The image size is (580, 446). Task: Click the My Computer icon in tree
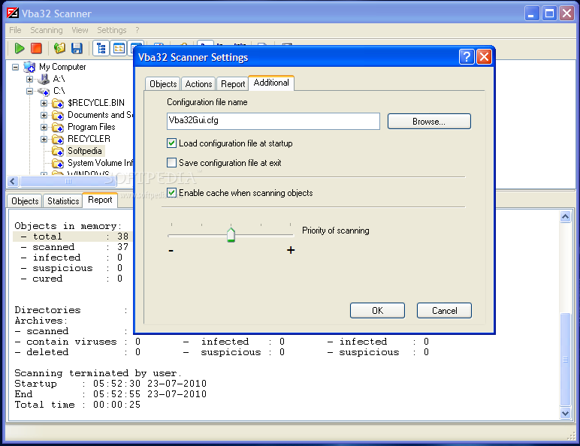(29, 67)
